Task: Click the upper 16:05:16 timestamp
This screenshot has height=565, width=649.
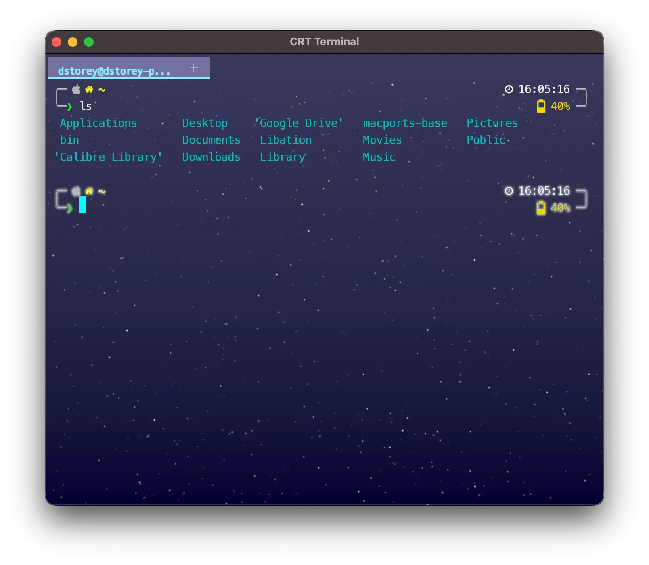Action: click(544, 89)
